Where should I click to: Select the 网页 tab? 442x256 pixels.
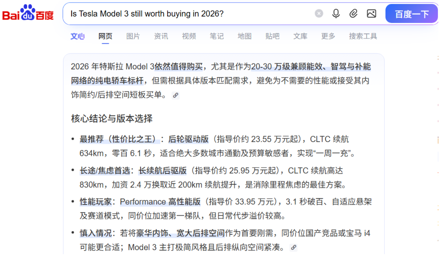(105, 36)
